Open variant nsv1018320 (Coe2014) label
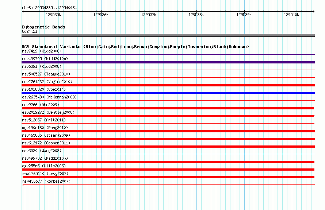Viewport: 325px width, 210px height. 44,89
